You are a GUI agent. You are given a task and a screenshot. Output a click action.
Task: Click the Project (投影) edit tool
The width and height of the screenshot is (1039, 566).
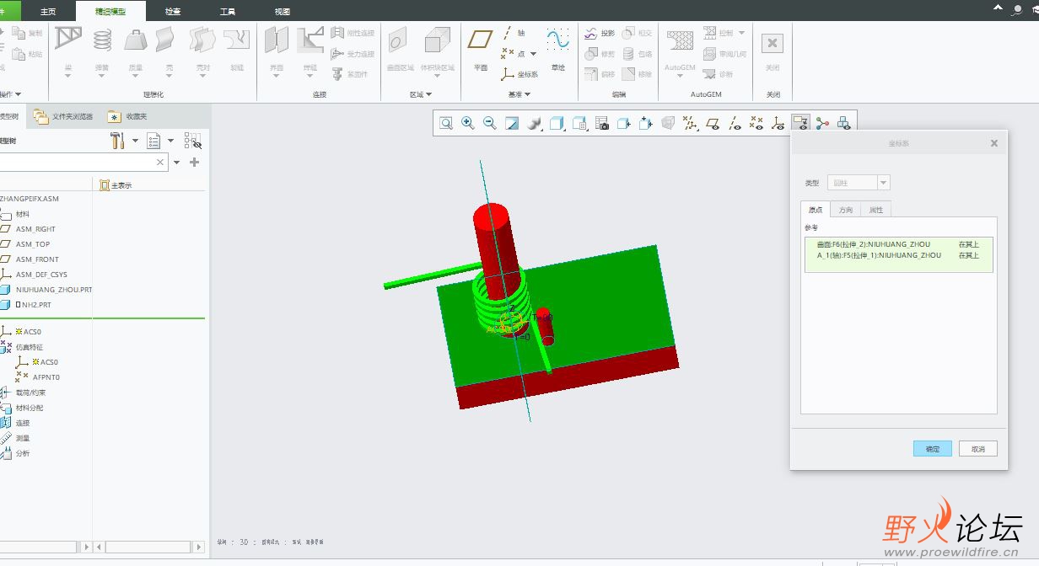click(600, 33)
